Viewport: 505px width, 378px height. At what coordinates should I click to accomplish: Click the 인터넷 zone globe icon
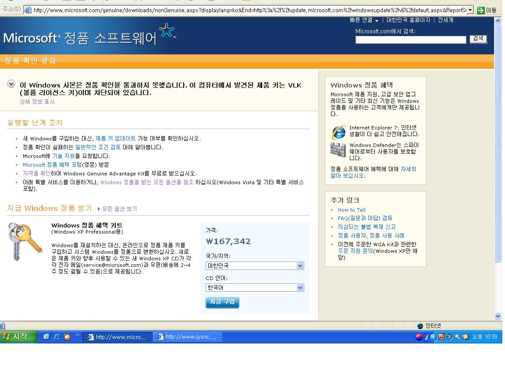pos(420,326)
